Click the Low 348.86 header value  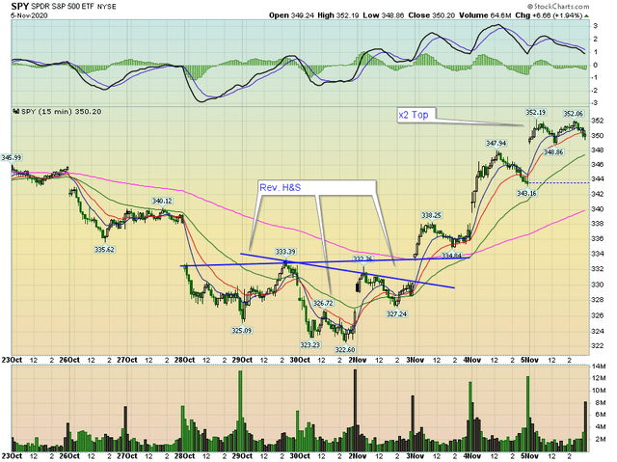[384, 15]
